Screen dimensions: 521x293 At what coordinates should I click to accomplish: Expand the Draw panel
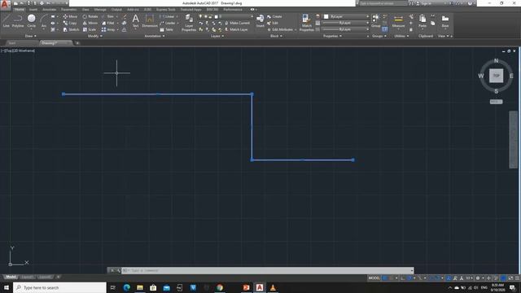click(x=31, y=36)
